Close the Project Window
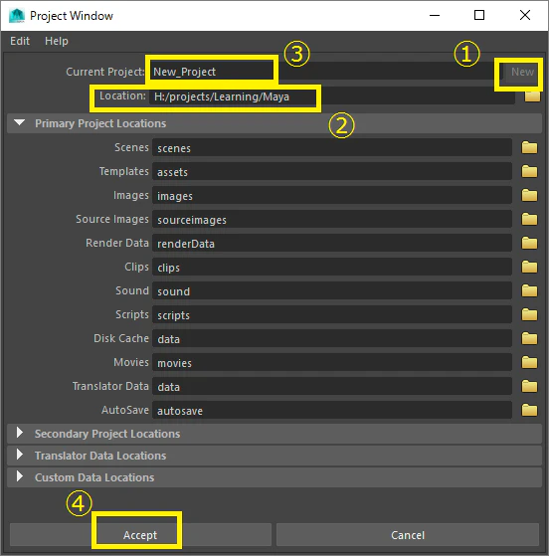549x556 pixels. (x=525, y=15)
